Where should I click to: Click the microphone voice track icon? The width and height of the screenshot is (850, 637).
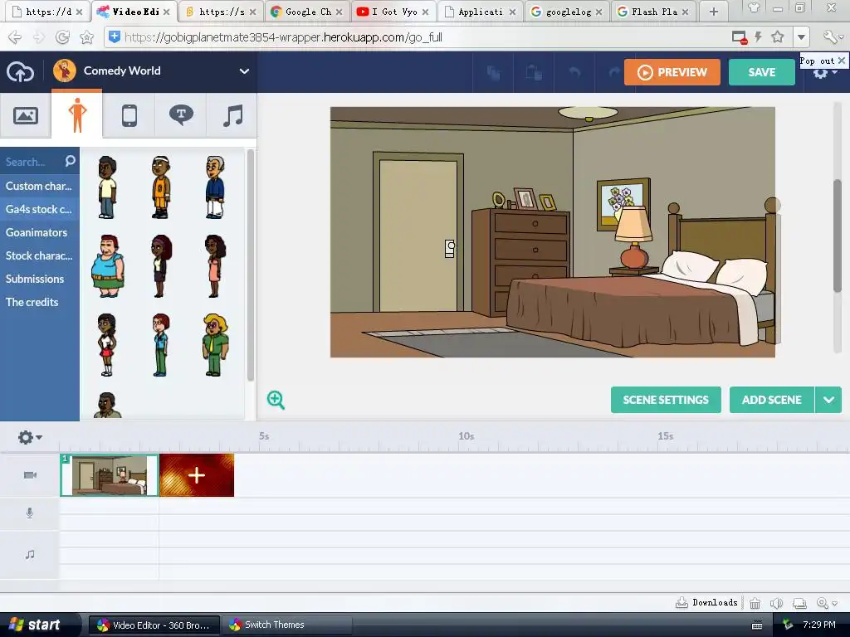[x=30, y=513]
